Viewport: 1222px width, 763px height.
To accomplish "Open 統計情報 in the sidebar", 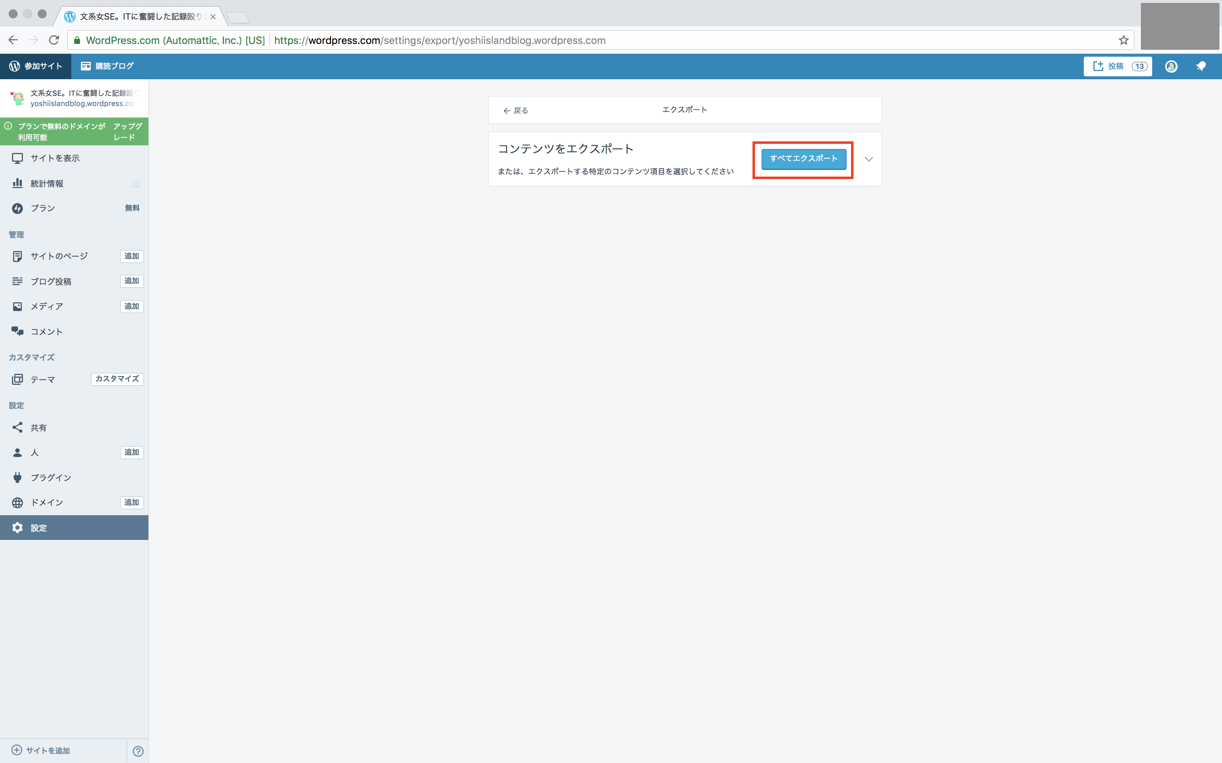I will [x=74, y=183].
